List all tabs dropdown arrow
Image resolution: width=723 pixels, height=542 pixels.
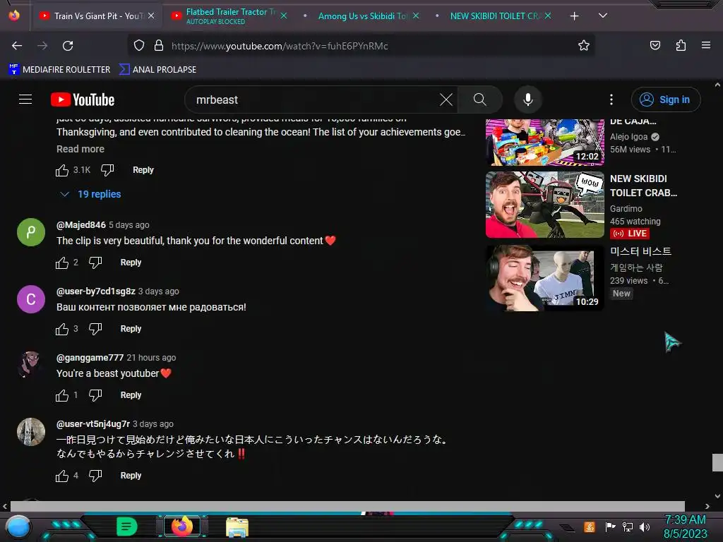tap(602, 16)
